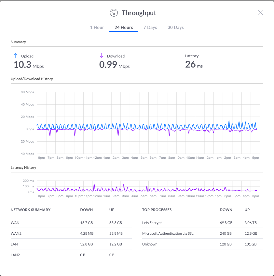Image resolution: width=274 pixels, height=276 pixels.
Task: Switch to the 1 Hour tab
Action: (x=97, y=27)
